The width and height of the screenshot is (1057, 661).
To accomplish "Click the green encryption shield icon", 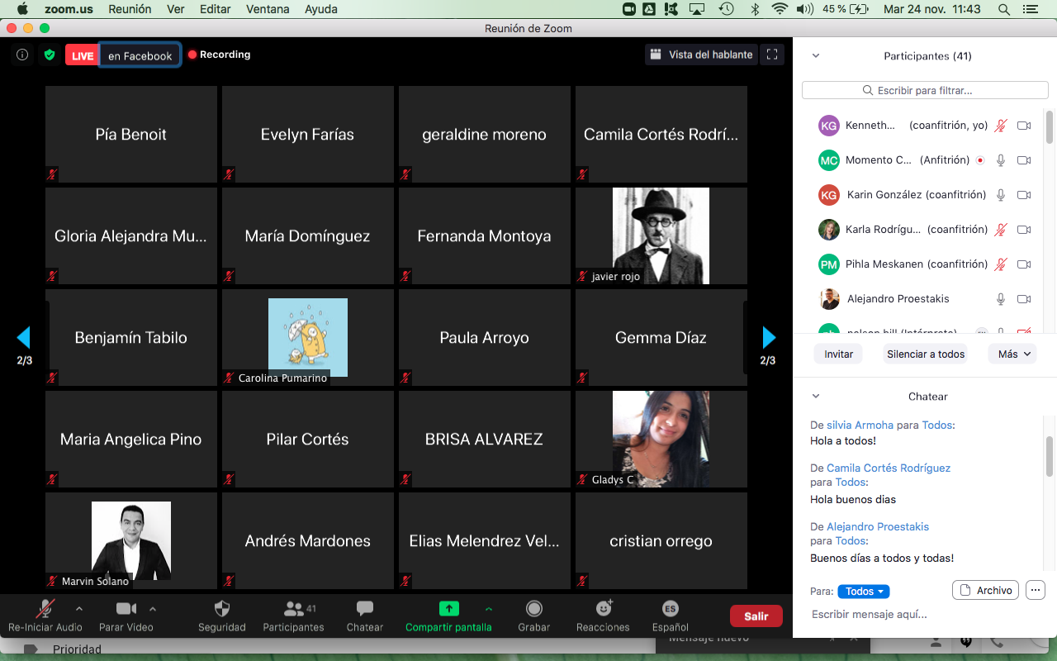I will (50, 55).
